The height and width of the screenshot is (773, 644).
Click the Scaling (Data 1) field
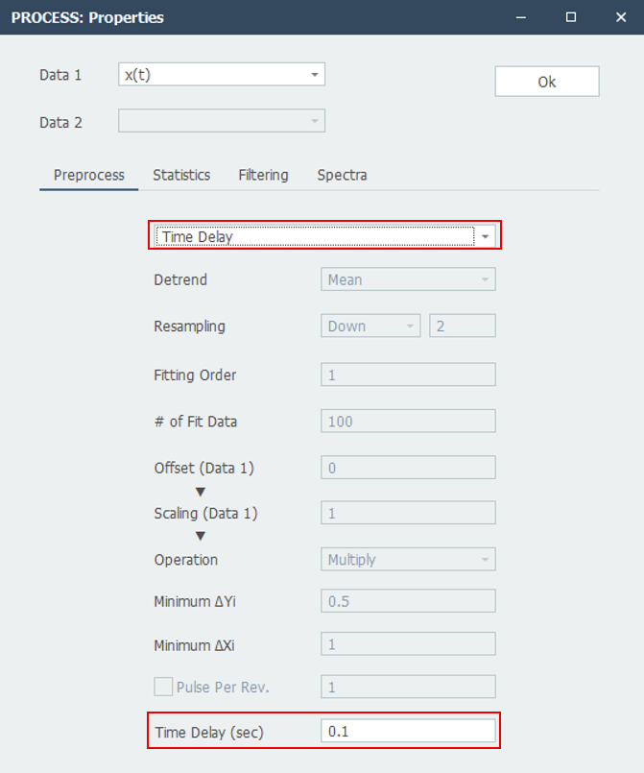coord(408,514)
